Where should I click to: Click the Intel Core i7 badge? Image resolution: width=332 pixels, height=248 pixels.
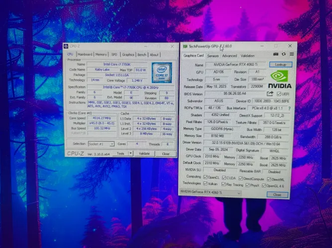coord(162,72)
